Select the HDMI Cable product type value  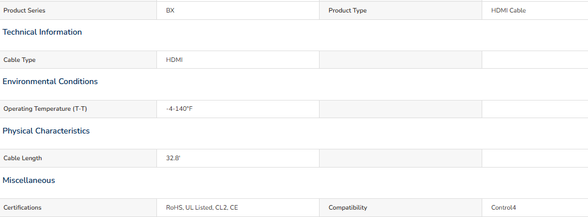pos(508,10)
